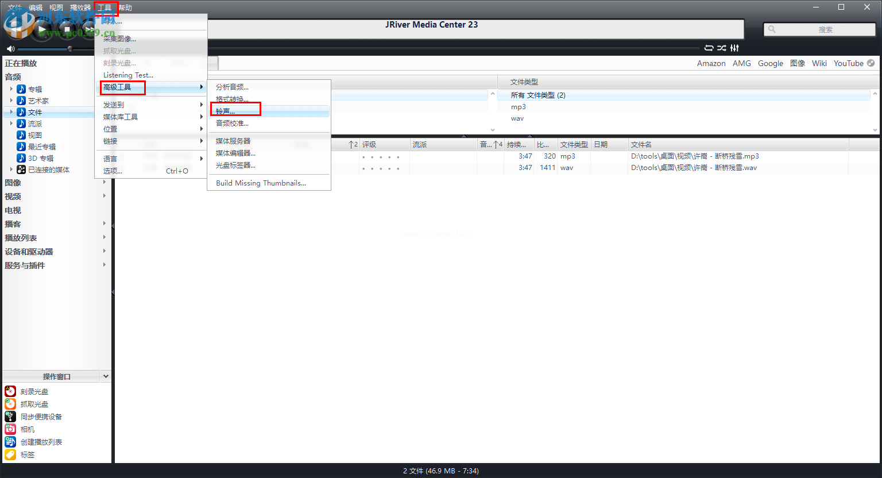Open the YouTube link
Image resolution: width=882 pixels, height=478 pixels.
pos(849,63)
